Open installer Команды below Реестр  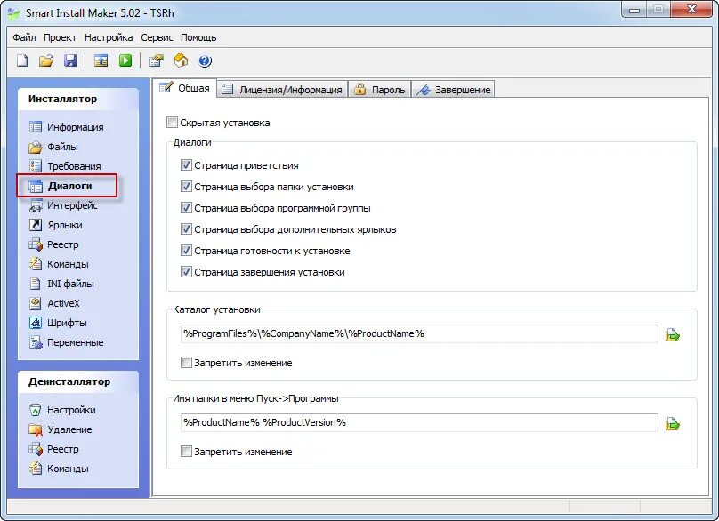point(58,264)
